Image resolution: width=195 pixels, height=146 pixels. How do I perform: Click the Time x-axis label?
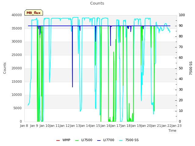coord(172,130)
